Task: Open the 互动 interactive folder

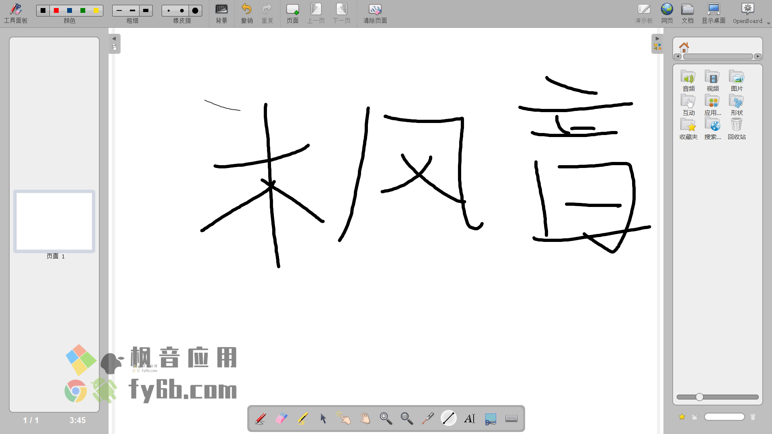Action: click(688, 104)
